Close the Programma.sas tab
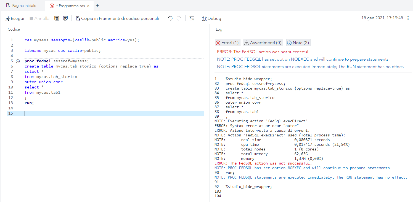The image size is (413, 202). 88,5
